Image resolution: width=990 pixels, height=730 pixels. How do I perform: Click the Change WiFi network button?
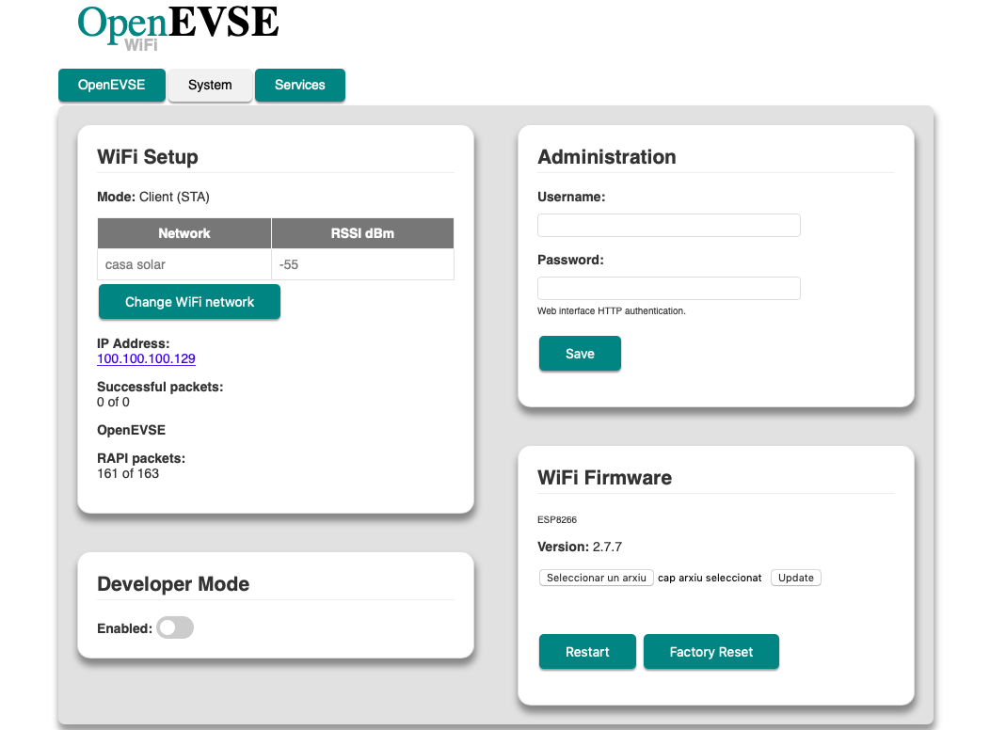[189, 302]
